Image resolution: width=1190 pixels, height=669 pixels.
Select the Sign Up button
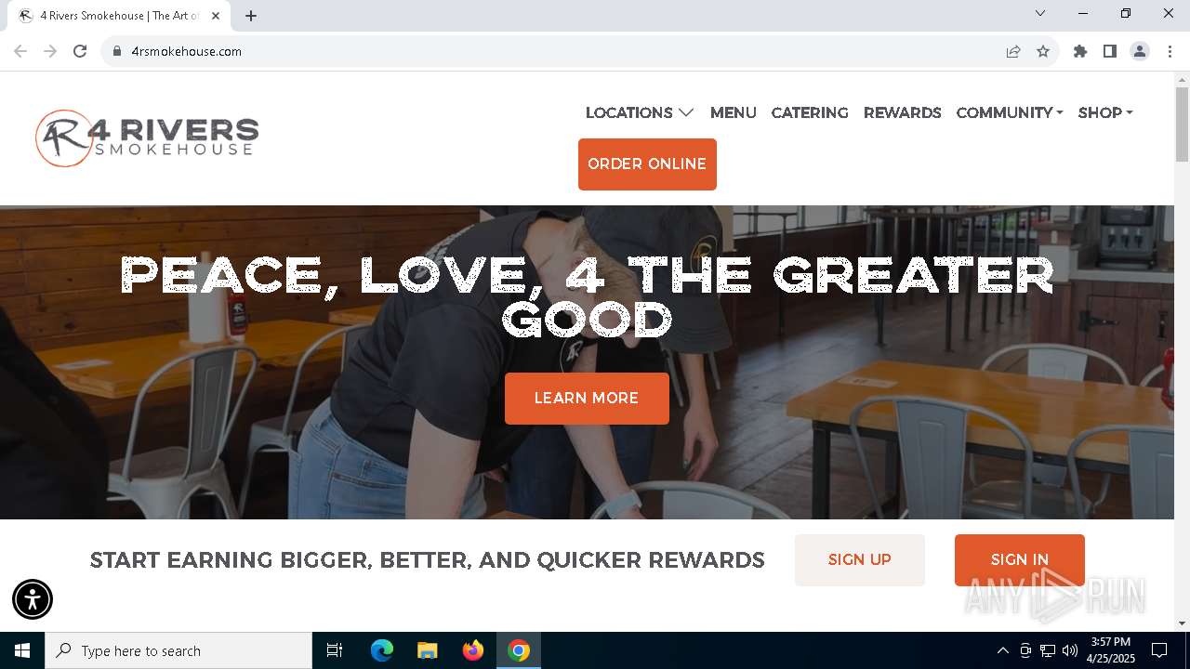(860, 560)
